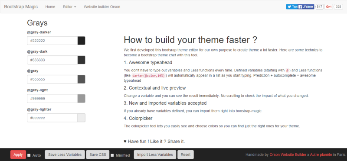Open Website builder Orson menu item

102,6
